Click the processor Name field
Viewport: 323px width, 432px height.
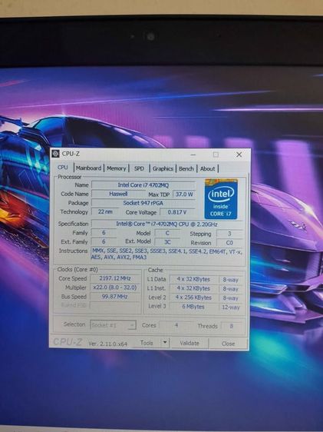(143, 184)
